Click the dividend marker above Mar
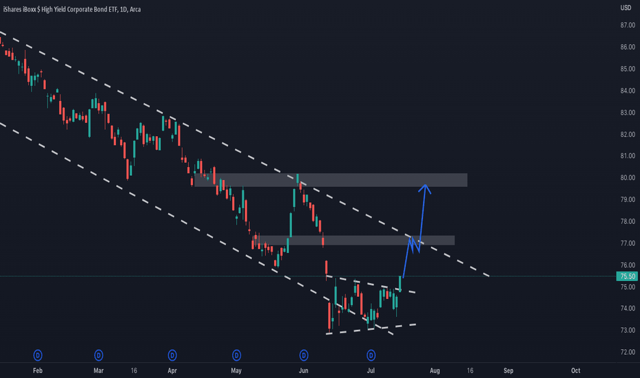The image size is (640, 378). (98, 355)
